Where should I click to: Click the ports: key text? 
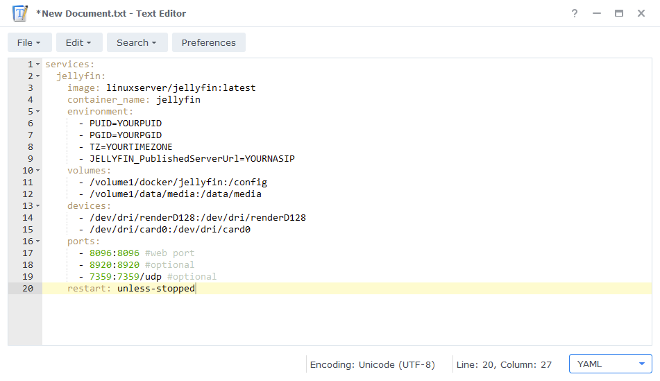(84, 242)
